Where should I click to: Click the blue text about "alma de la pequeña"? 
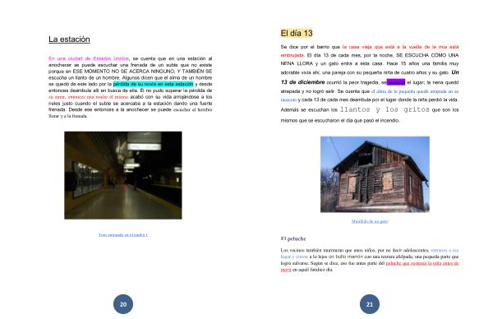pyautogui.click(x=415, y=91)
